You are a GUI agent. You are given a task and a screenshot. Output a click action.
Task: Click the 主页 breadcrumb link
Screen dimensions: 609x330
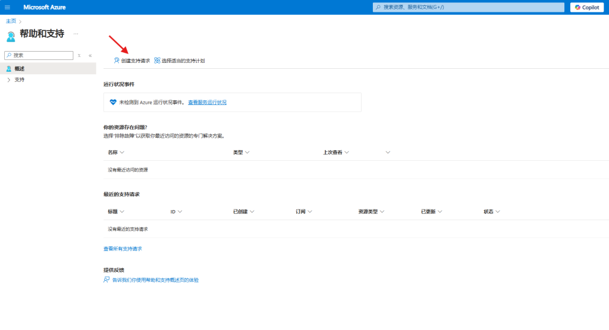click(11, 21)
